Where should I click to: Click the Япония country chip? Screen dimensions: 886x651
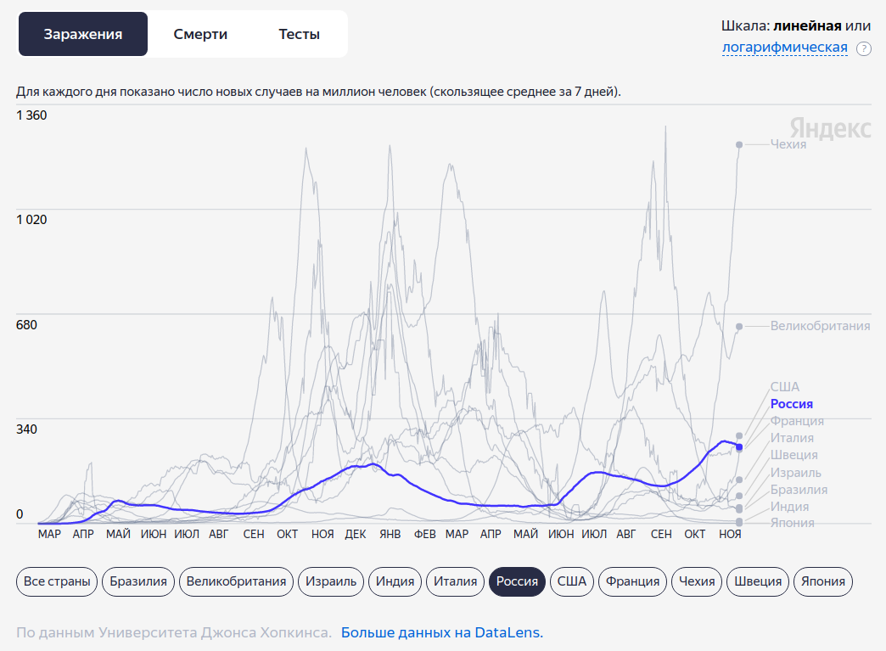point(822,581)
